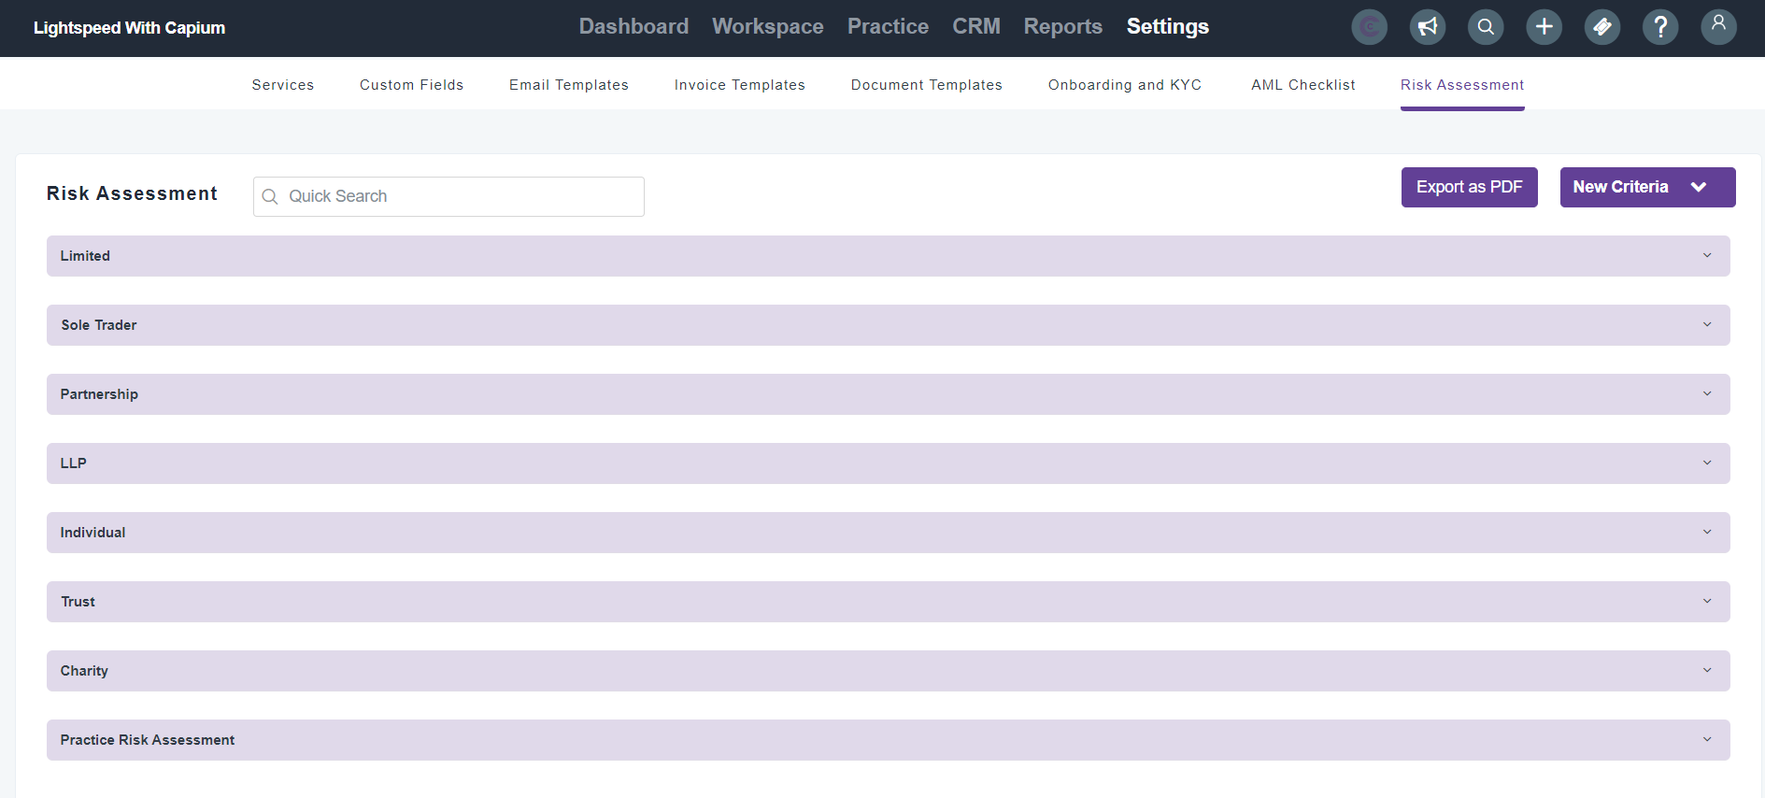1765x798 pixels.
Task: Click the Quick Search magnifier icon
Action: 270,196
